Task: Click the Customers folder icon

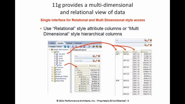Action: point(55,67)
